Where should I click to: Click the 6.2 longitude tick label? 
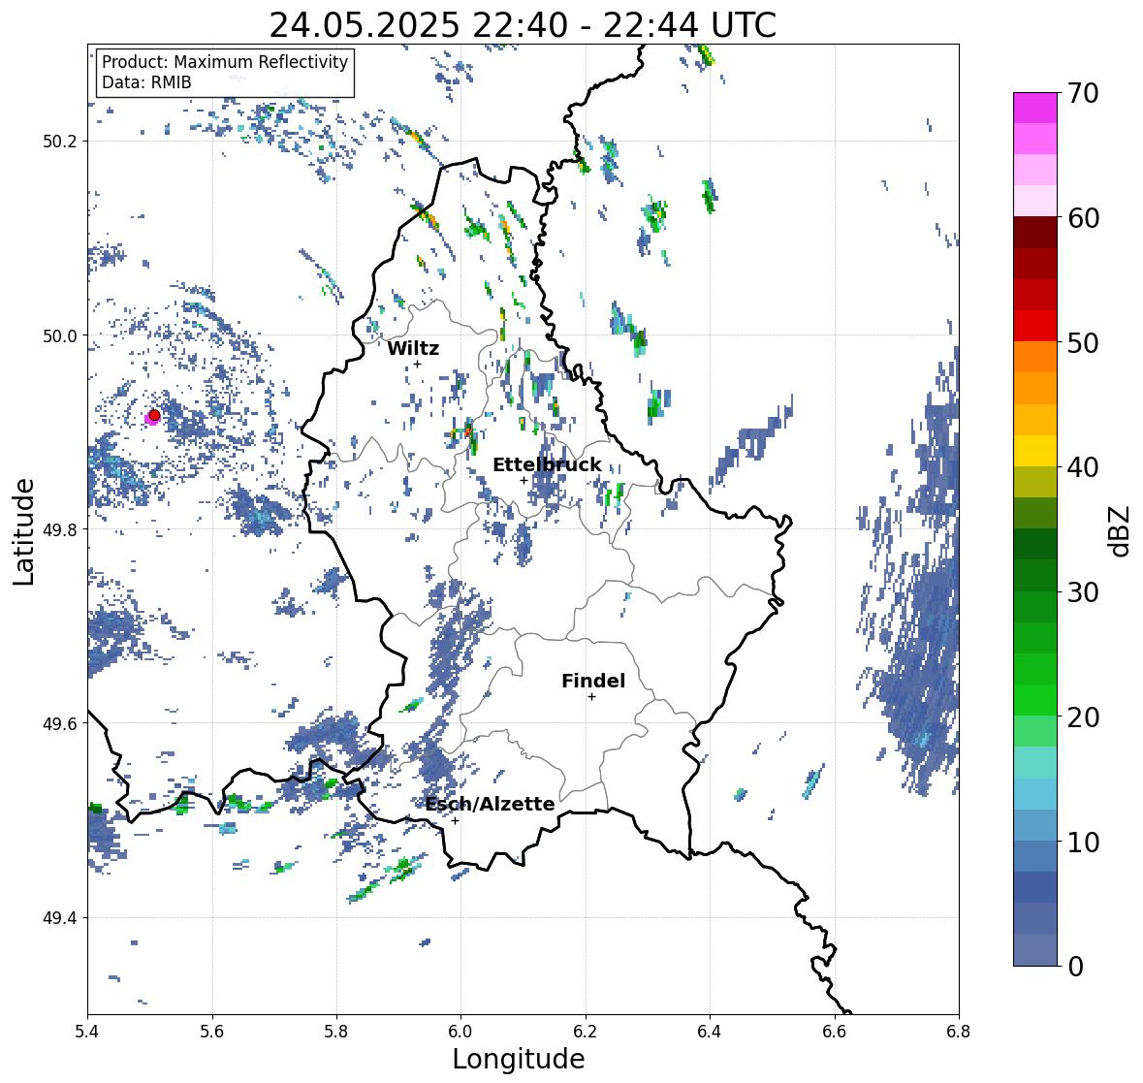click(x=586, y=1032)
